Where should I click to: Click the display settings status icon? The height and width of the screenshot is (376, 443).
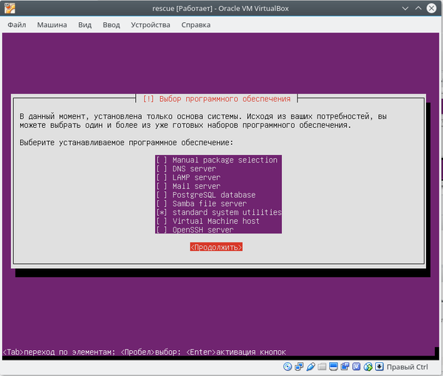334,366
